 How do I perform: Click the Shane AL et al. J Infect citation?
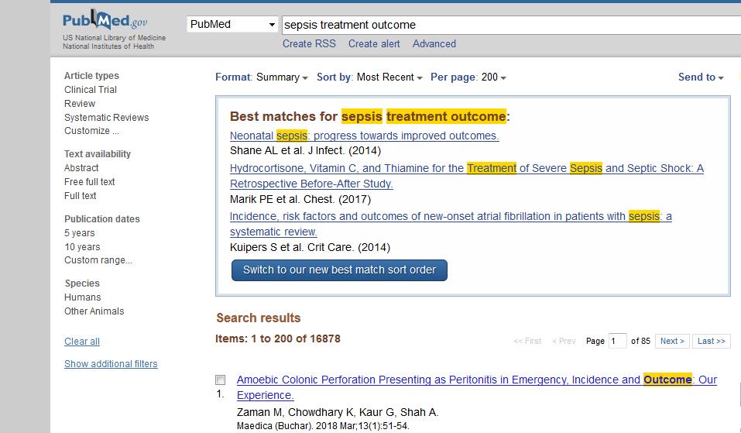pos(305,150)
